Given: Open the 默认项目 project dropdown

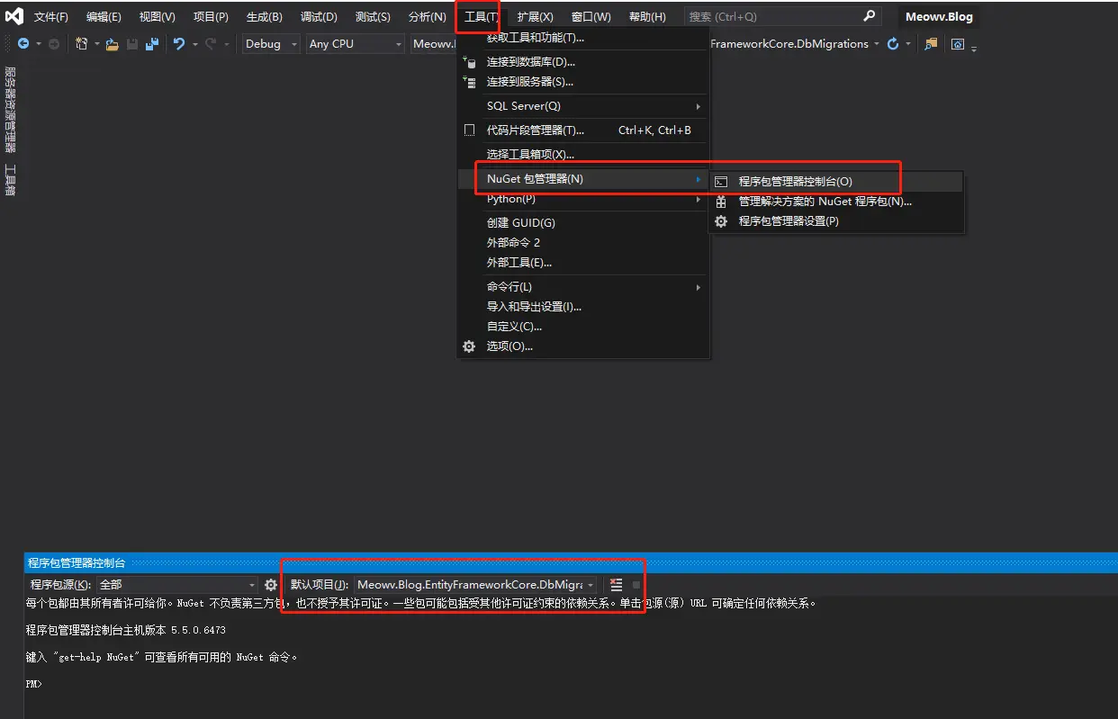Looking at the screenshot, I should pos(475,585).
